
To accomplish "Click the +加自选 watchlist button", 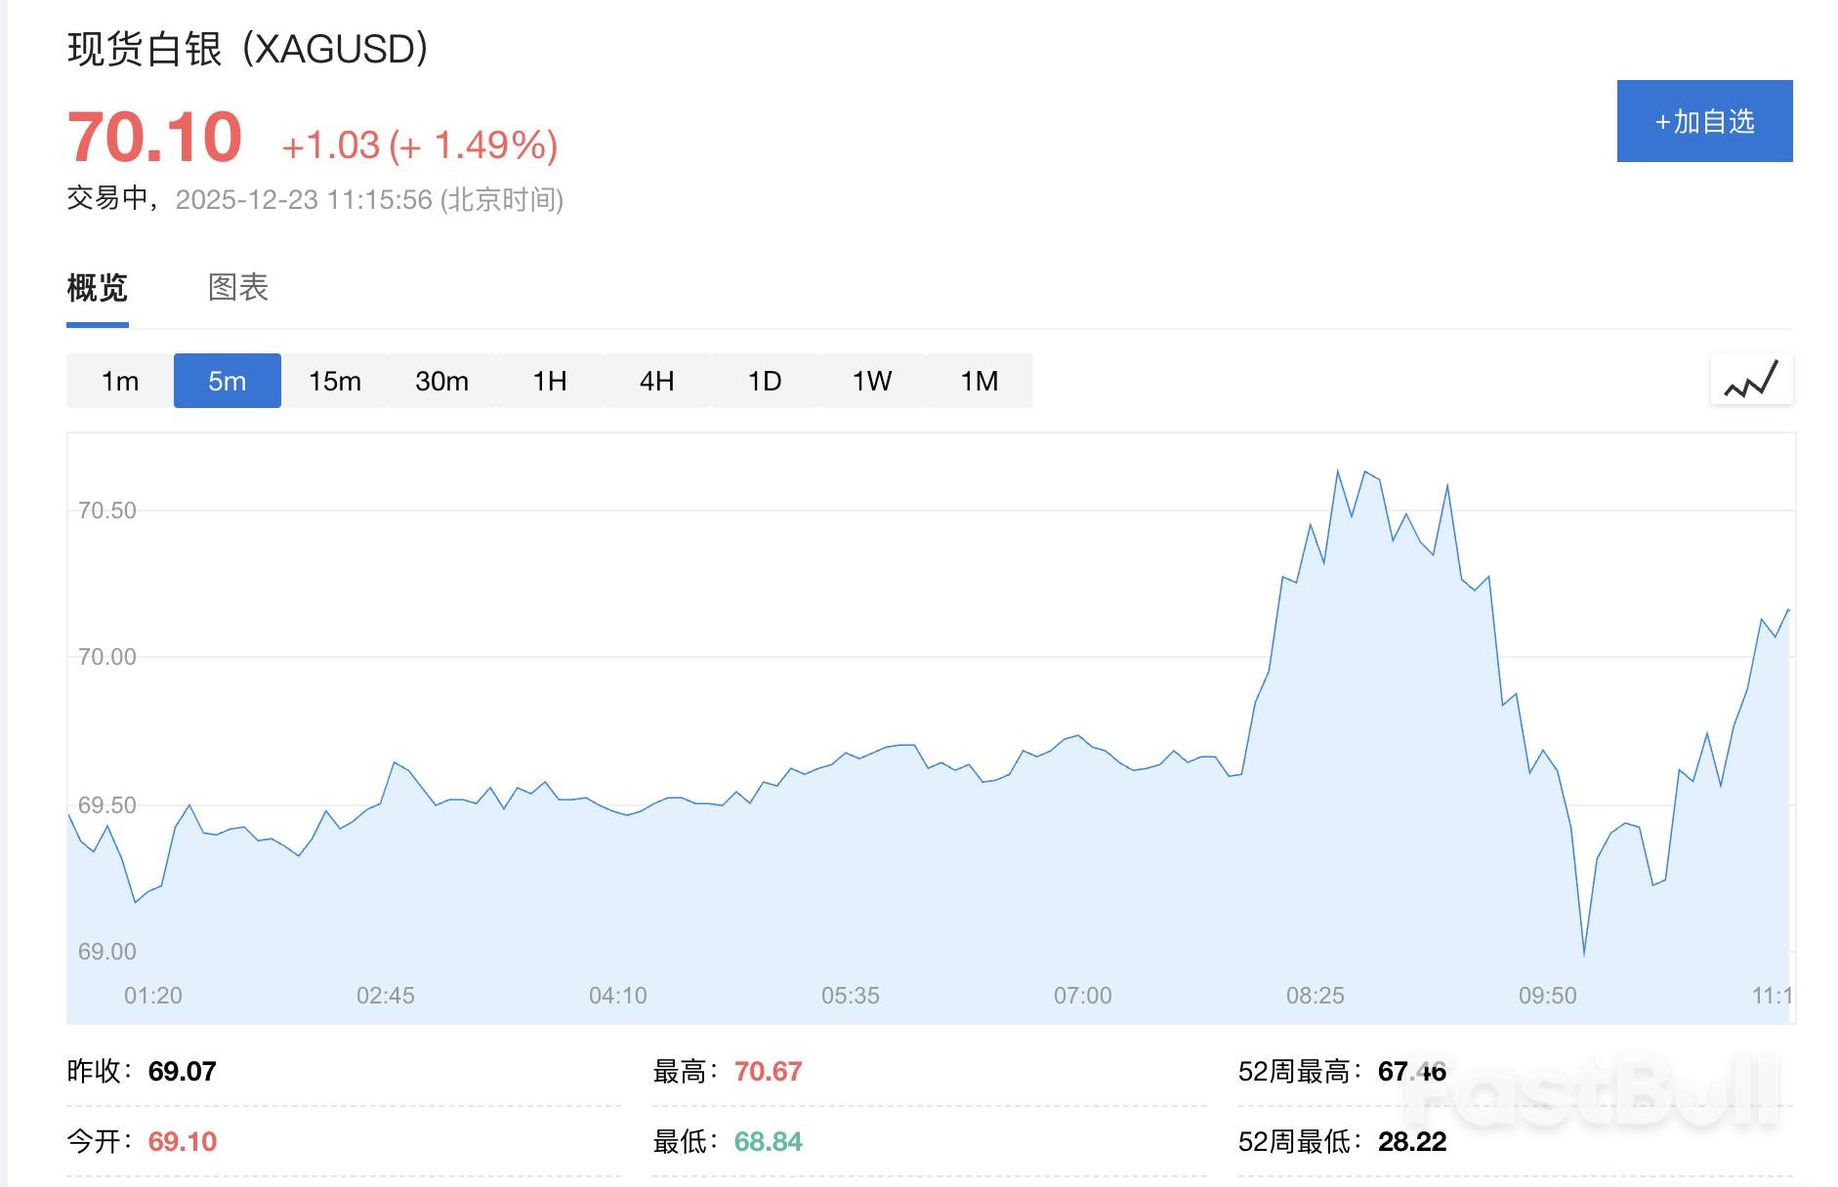I will [1704, 121].
